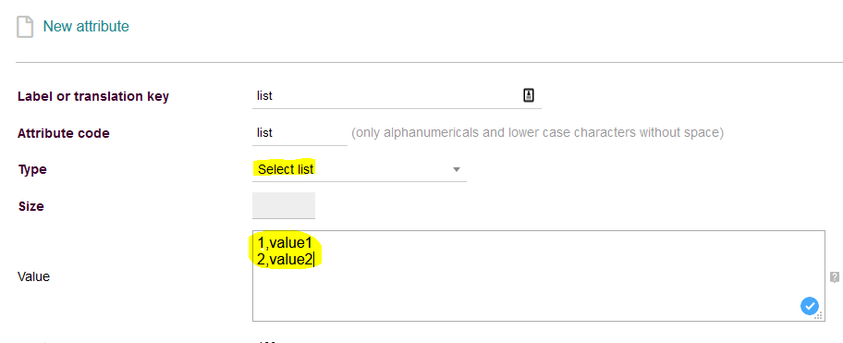Screen dimensions: 843x343
Task: Click the 'Select list' type combo box
Action: tap(360, 170)
